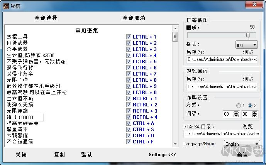Uncheck the CTRL + A checkbox

[129, 123]
